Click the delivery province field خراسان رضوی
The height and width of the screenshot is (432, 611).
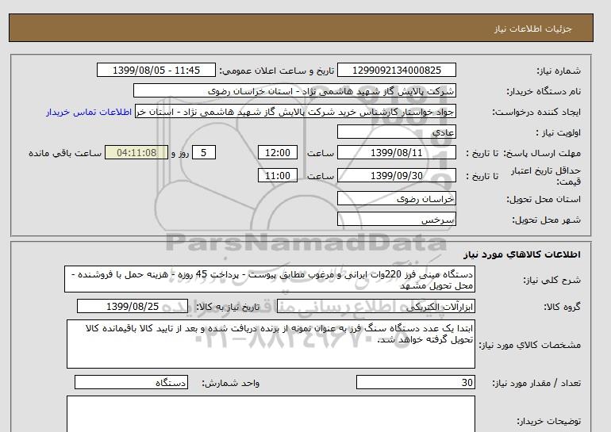point(397,200)
